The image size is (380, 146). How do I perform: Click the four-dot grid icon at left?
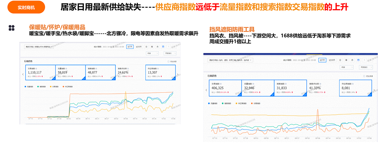pos(12,28)
